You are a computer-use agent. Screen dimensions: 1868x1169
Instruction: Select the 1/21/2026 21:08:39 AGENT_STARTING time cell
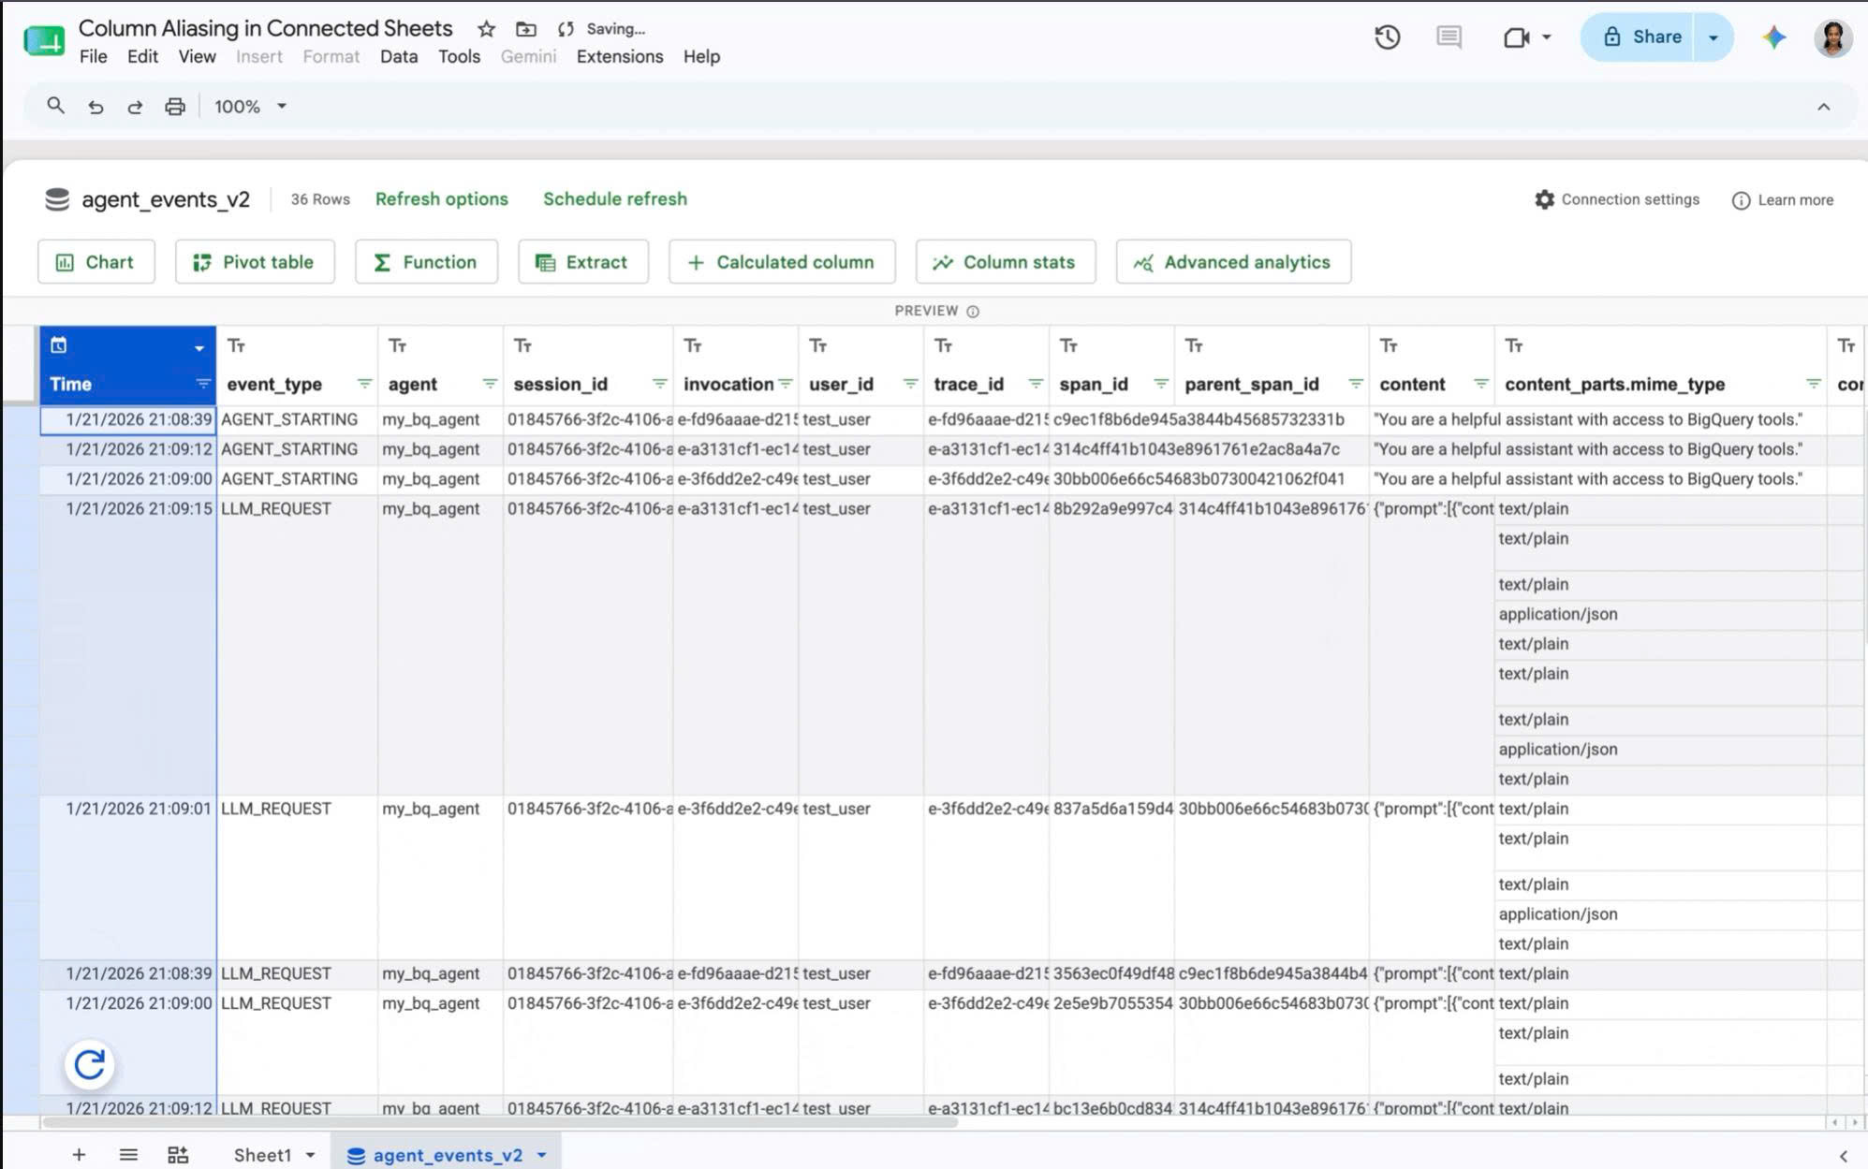(128, 419)
